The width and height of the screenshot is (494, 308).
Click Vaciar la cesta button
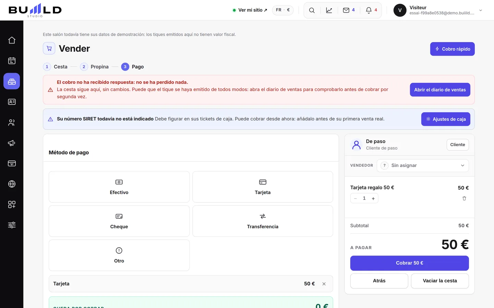click(x=440, y=281)
